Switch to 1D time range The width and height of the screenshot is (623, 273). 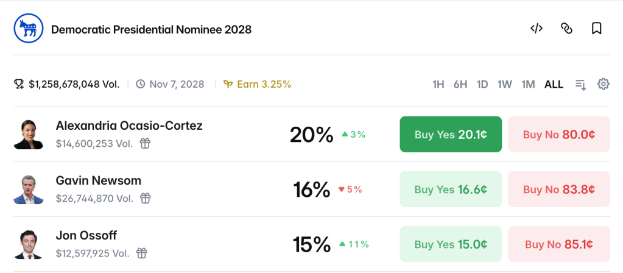[482, 84]
